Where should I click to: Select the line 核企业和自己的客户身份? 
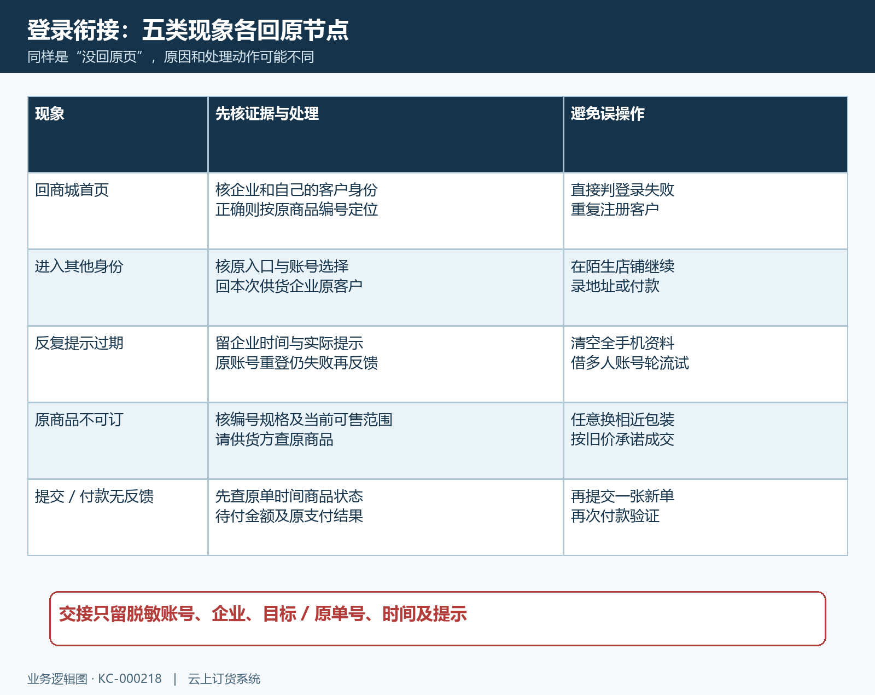coord(296,190)
